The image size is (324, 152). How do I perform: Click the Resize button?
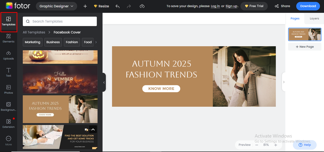click(101, 6)
